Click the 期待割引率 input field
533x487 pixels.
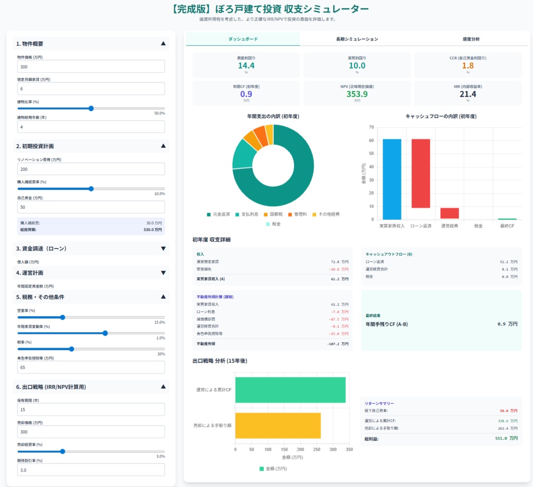(x=91, y=470)
